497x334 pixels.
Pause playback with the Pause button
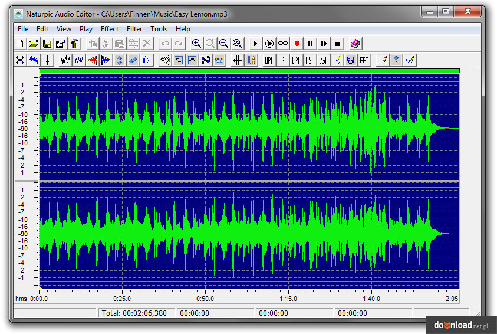pyautogui.click(x=310, y=44)
